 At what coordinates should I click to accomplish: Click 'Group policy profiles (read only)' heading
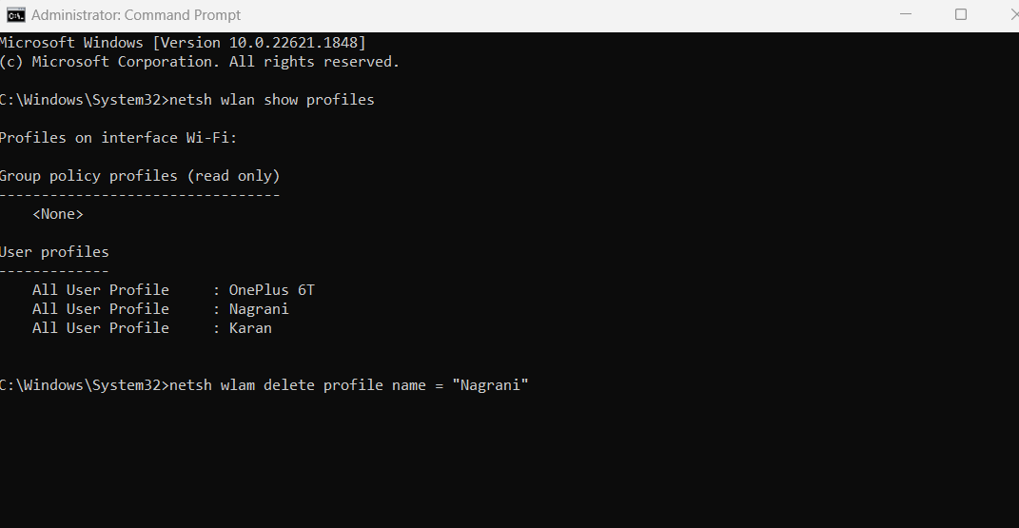[x=140, y=176]
